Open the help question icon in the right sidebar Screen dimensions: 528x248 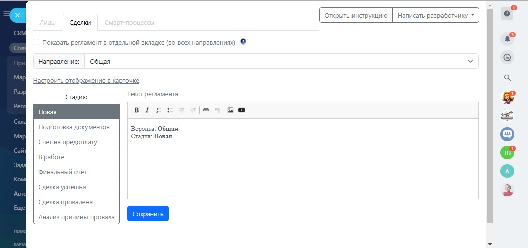click(507, 14)
